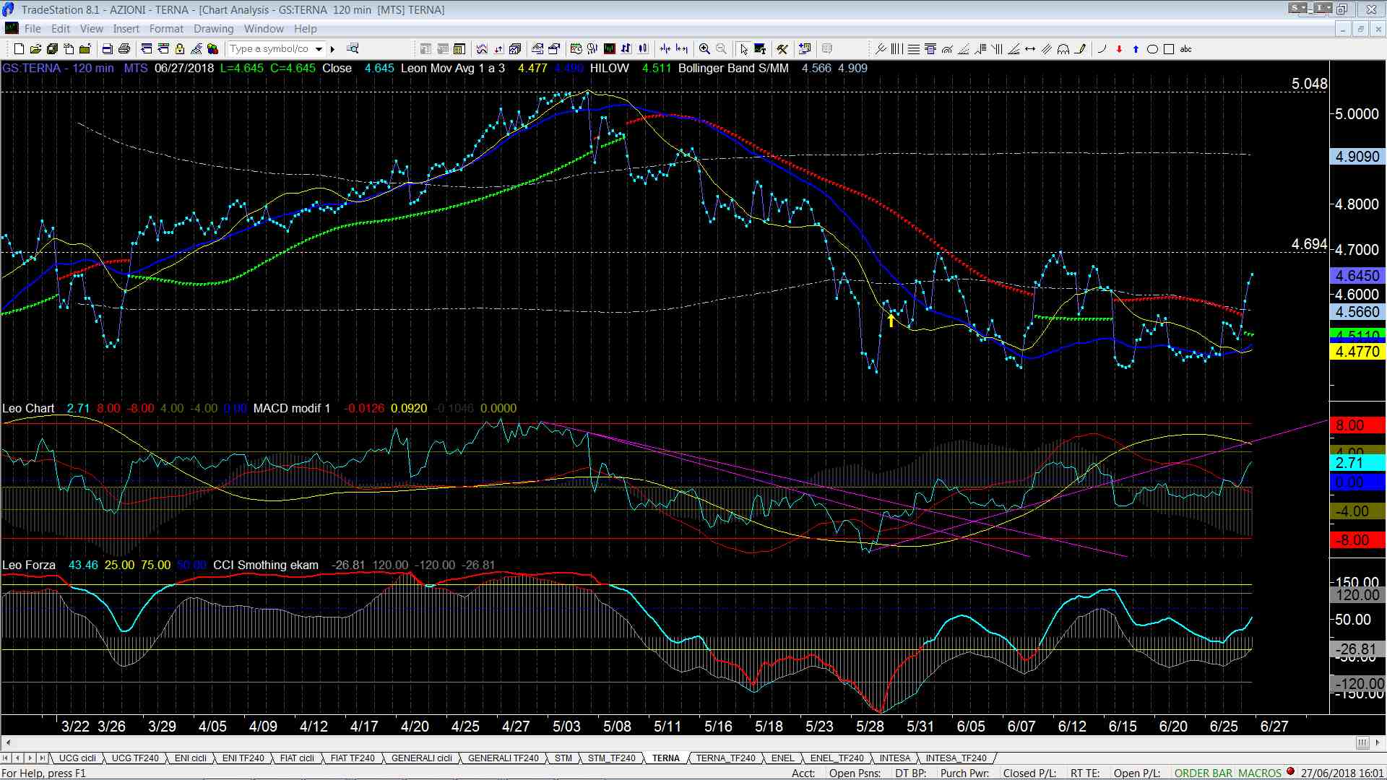Viewport: 1387px width, 780px height.
Task: Switch to the ENEL_TF240 tab
Action: (837, 758)
